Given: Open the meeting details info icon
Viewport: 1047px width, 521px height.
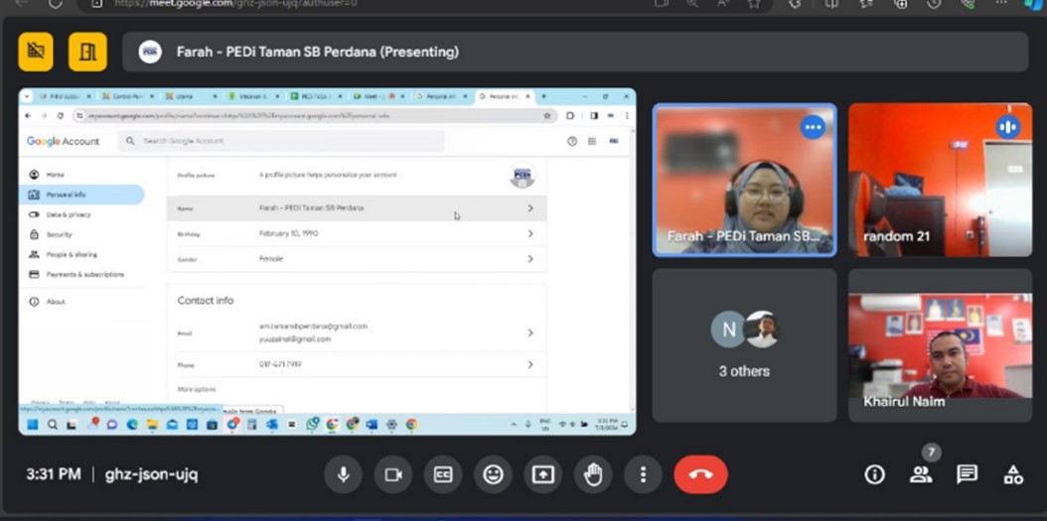Looking at the screenshot, I should (874, 475).
